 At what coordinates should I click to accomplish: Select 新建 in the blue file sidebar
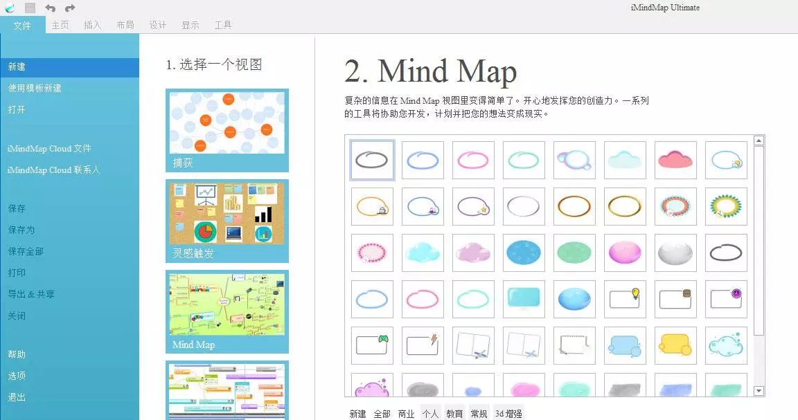click(70, 67)
